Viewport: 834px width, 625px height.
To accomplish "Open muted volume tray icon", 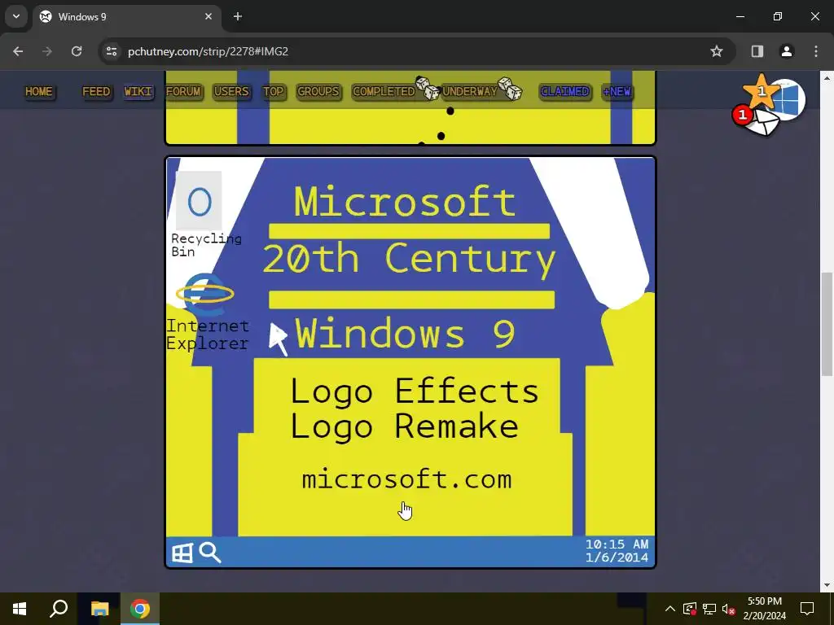I will click(x=729, y=609).
